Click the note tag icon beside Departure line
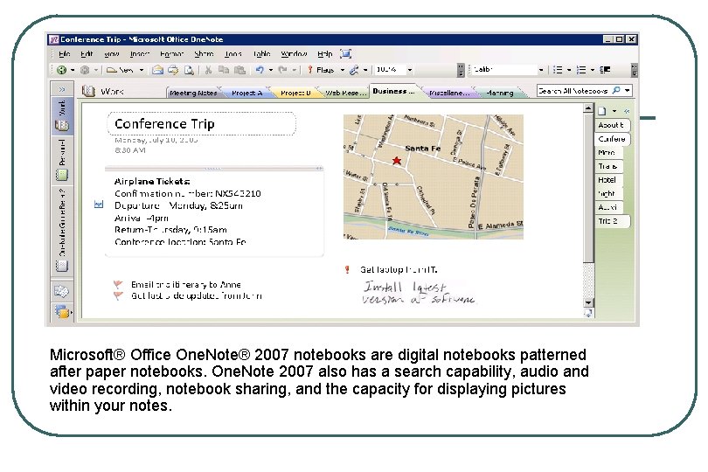Viewport: 708px width, 472px height. (99, 205)
